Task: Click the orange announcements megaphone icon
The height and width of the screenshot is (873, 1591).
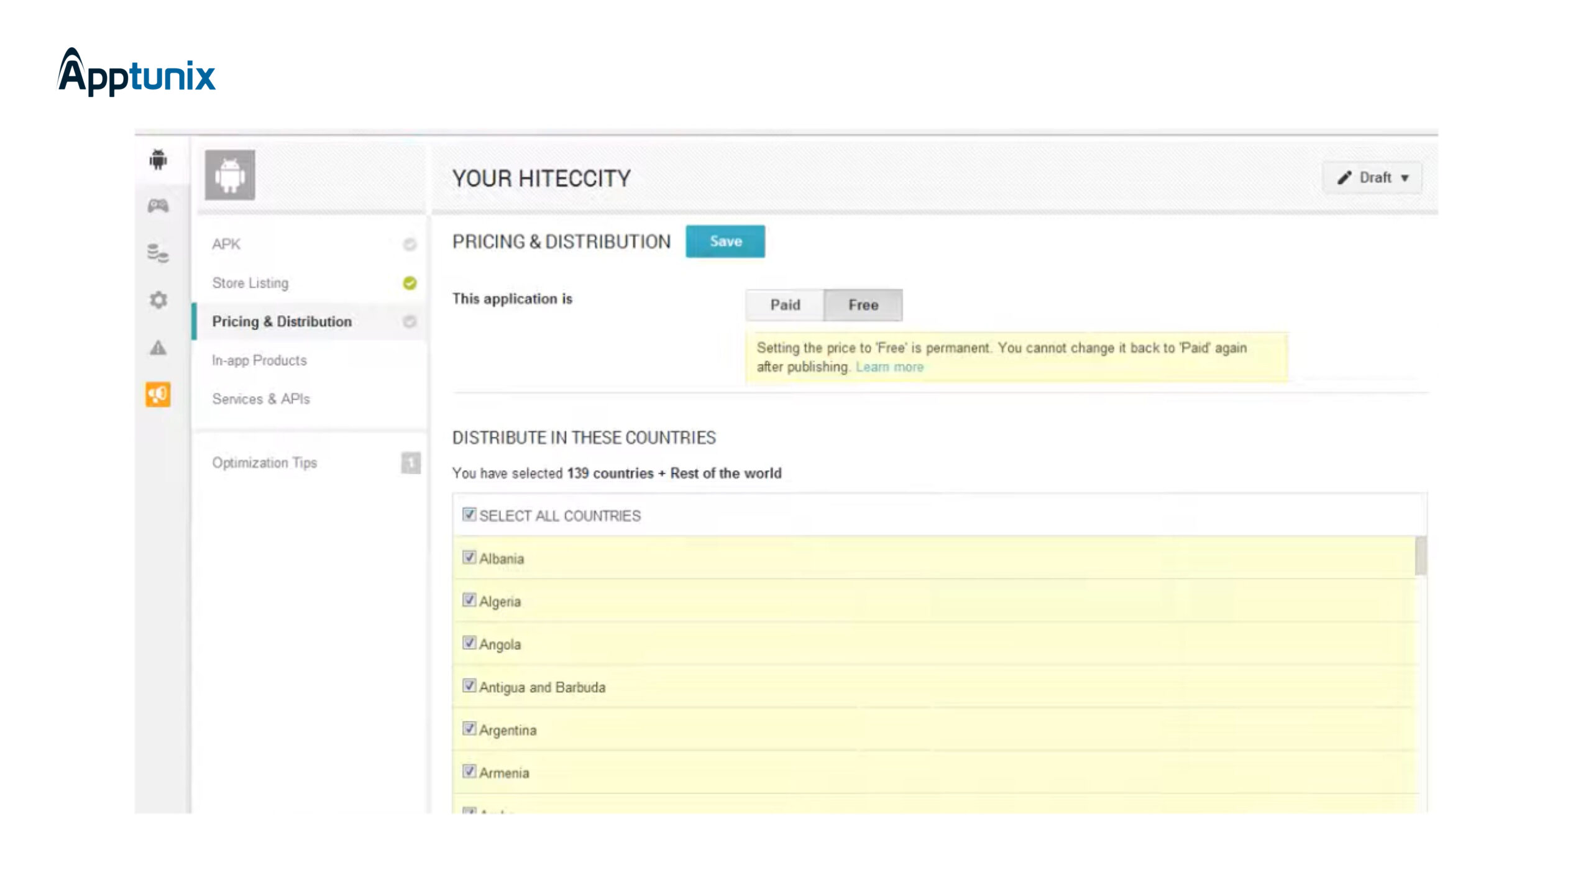Action: coord(158,395)
